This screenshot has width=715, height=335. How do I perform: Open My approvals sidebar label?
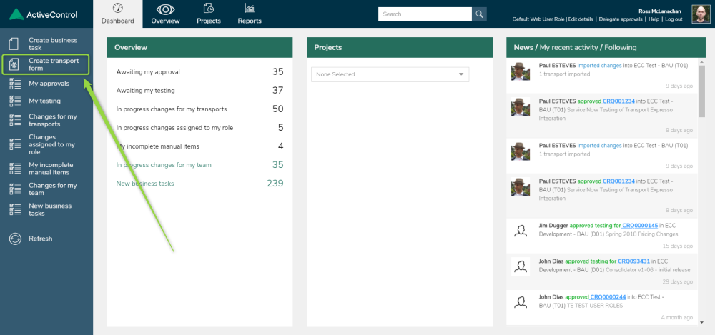pos(49,84)
